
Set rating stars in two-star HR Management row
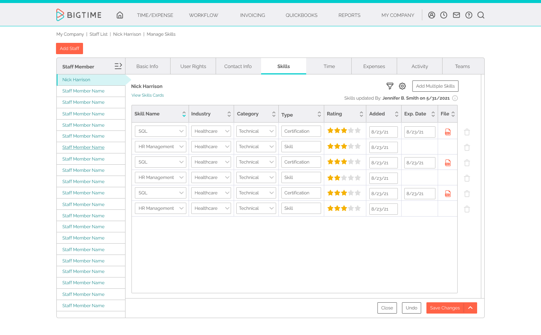click(x=344, y=177)
